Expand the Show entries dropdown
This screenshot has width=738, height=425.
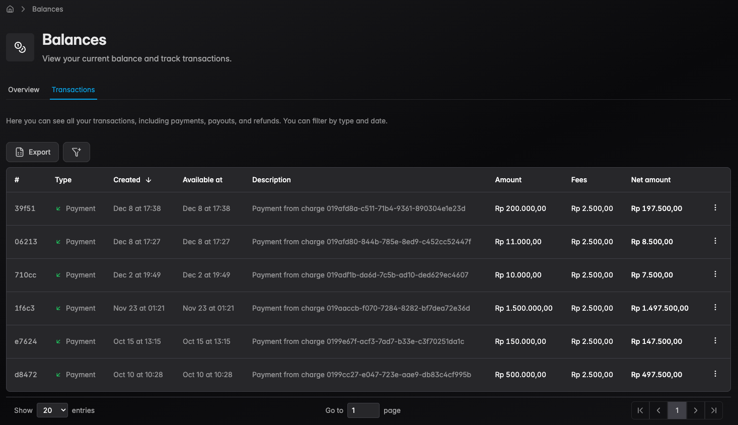click(x=52, y=410)
